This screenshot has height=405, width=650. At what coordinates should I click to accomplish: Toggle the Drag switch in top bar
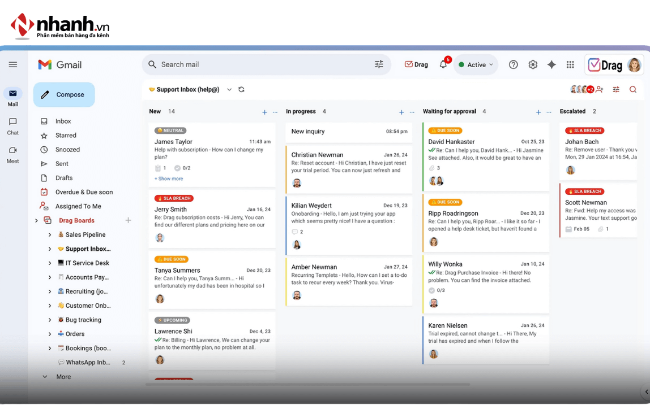[416, 64]
